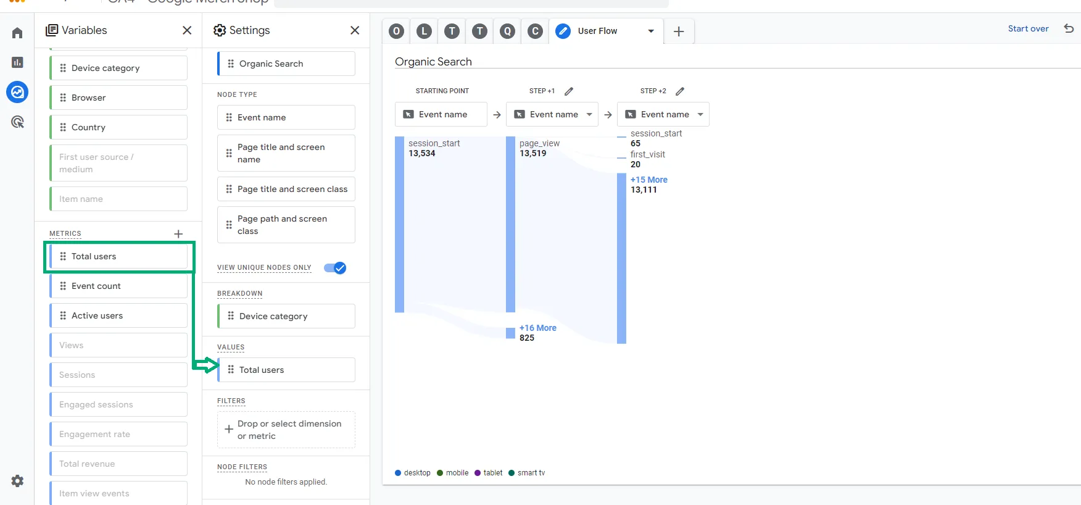Add a new metric with plus icon
The image size is (1081, 505).
[x=178, y=234]
